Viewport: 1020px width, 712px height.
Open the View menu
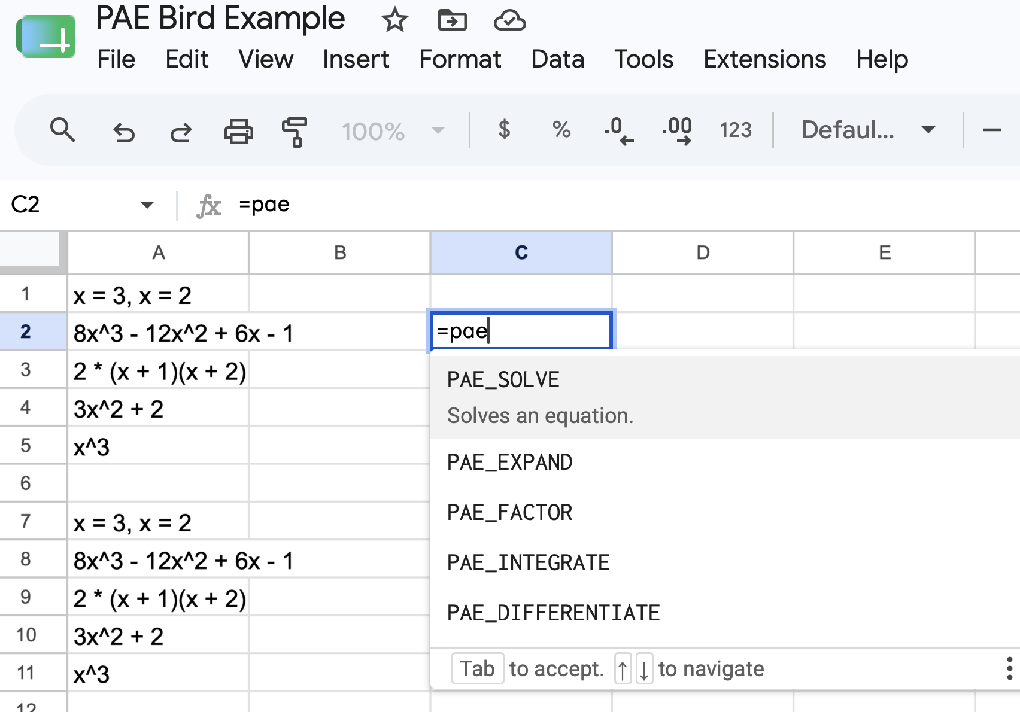[266, 59]
